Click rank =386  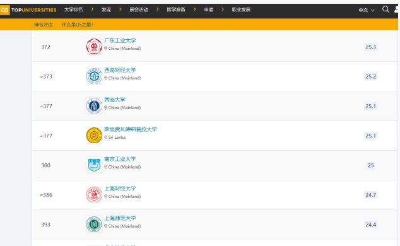[46, 195]
